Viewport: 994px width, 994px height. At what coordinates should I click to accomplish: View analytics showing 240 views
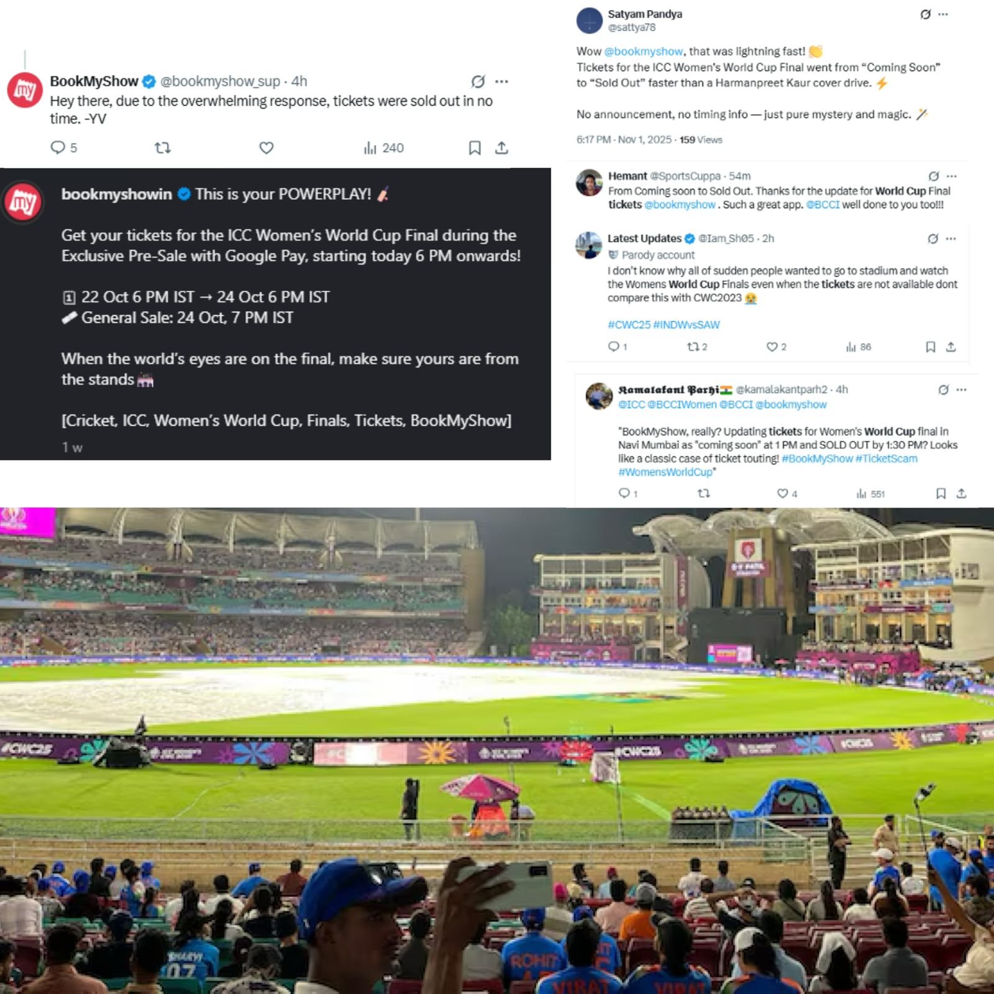point(383,148)
